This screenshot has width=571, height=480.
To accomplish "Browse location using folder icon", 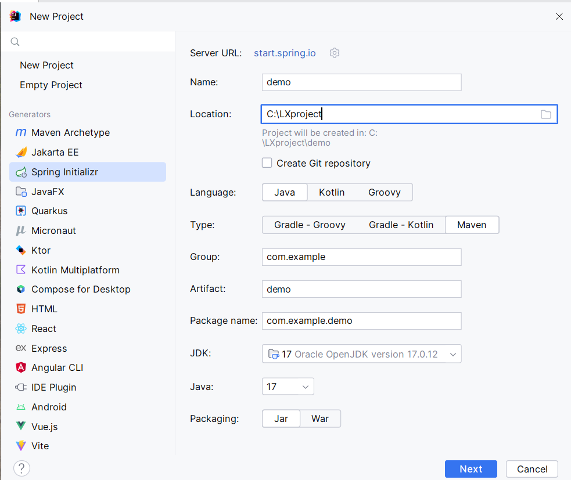I will [x=545, y=114].
